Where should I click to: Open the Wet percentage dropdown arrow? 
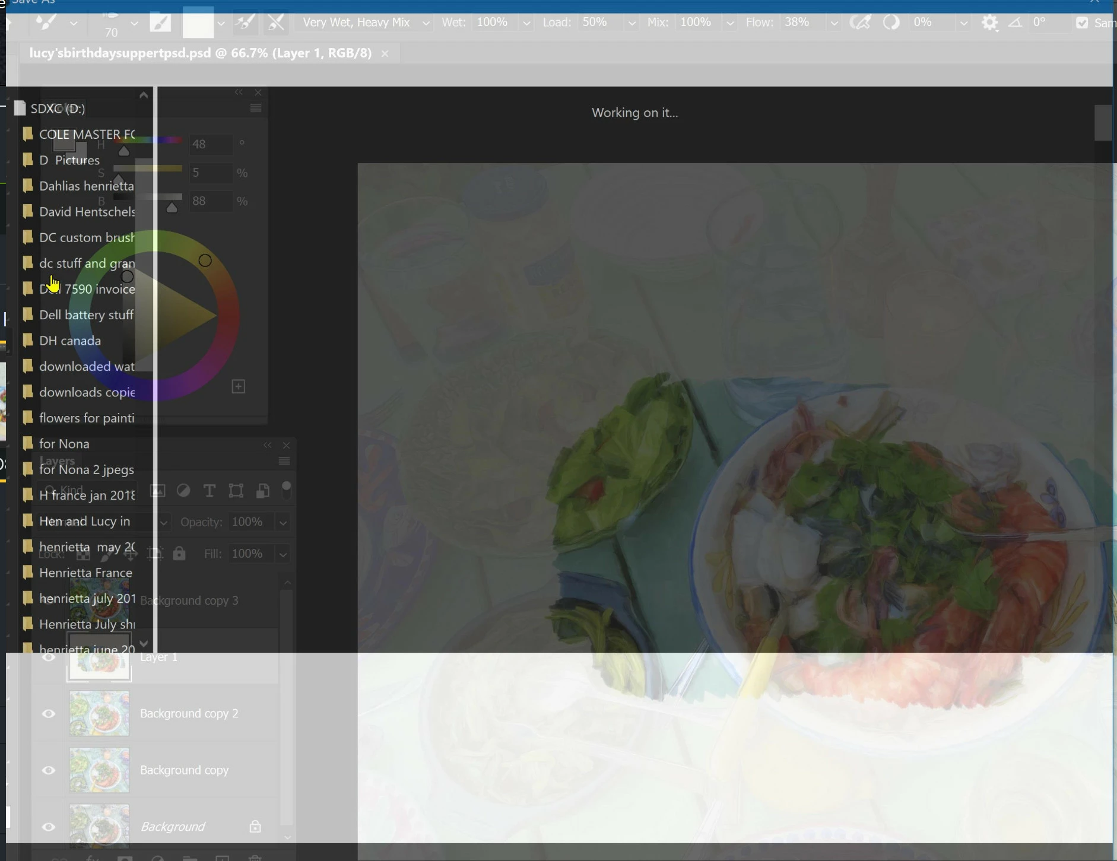pyautogui.click(x=526, y=23)
